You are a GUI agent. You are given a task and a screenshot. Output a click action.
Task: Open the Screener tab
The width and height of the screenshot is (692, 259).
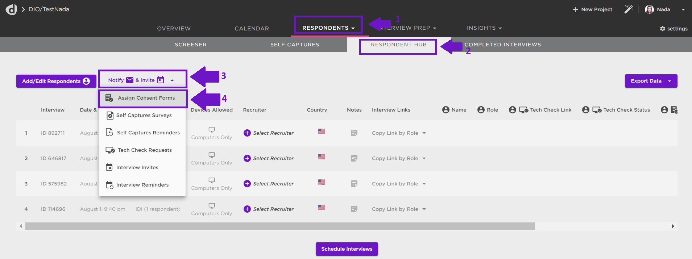click(191, 45)
